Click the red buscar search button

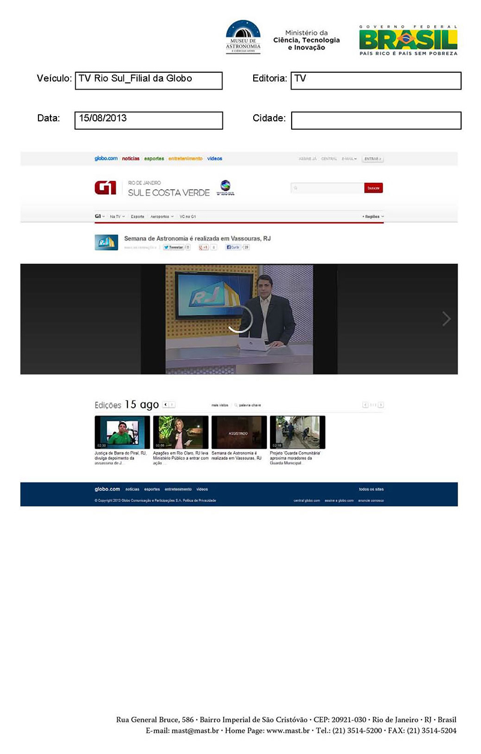click(x=373, y=188)
